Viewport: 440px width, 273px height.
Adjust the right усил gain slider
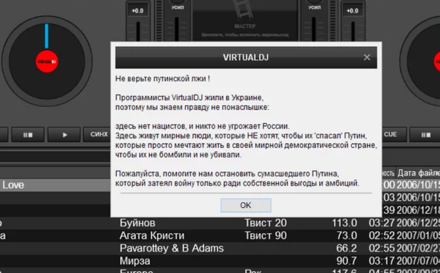coord(314,29)
